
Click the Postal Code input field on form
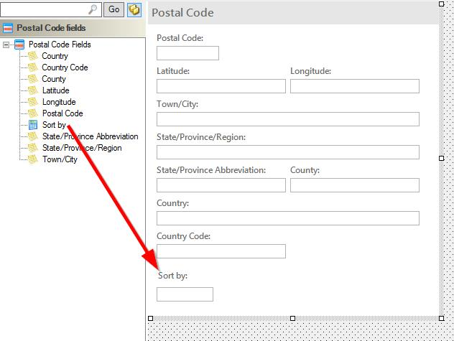[187, 53]
